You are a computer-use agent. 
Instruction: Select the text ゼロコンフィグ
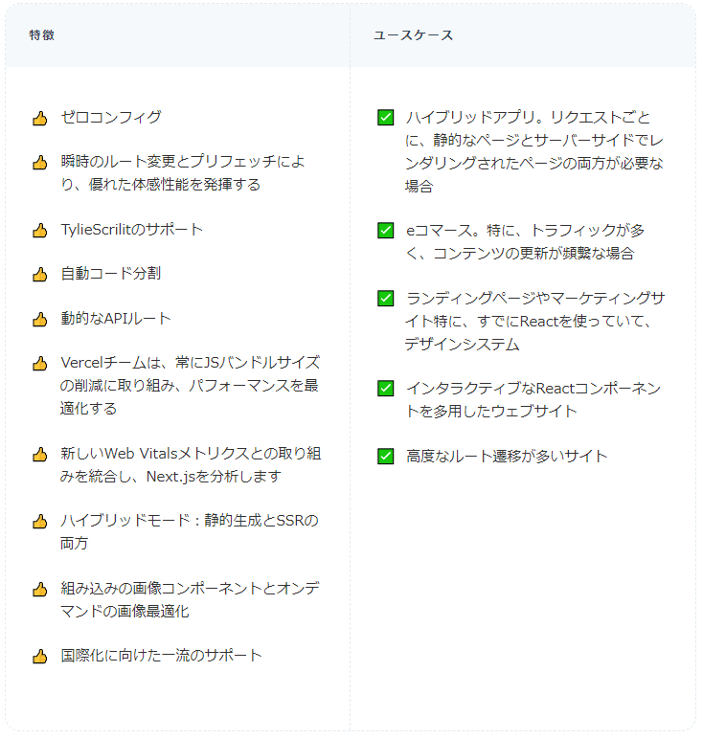111,118
